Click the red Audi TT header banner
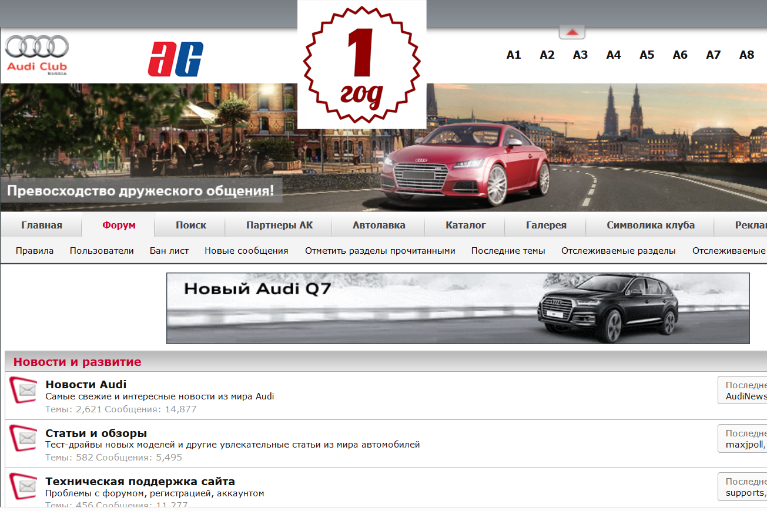 (x=383, y=147)
